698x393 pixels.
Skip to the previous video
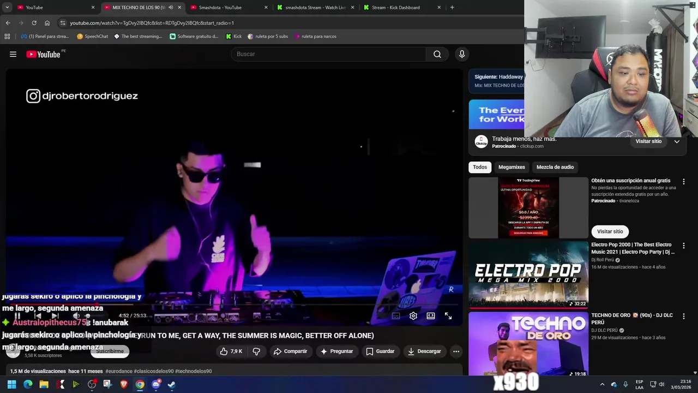coord(38,315)
